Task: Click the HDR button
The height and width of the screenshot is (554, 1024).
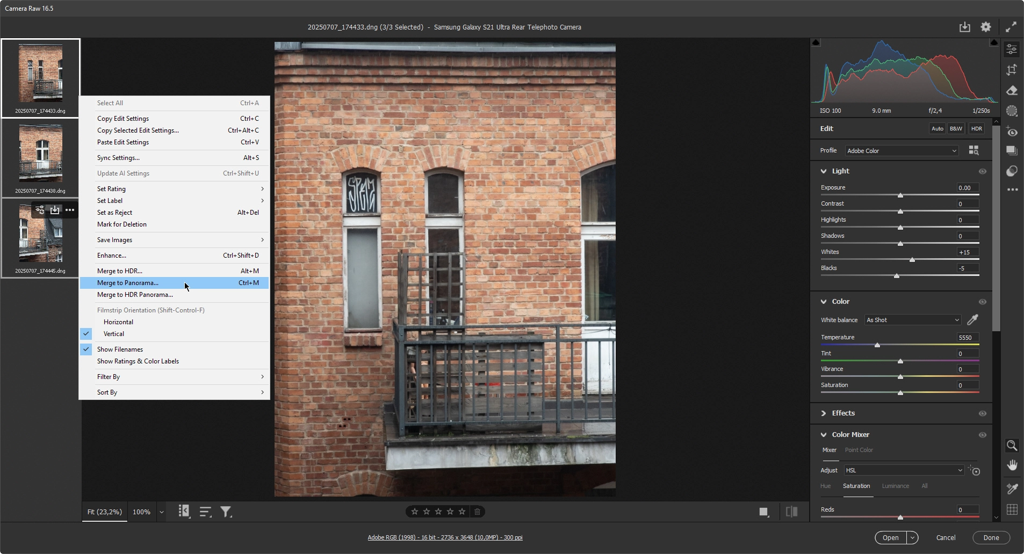Action: (977, 128)
